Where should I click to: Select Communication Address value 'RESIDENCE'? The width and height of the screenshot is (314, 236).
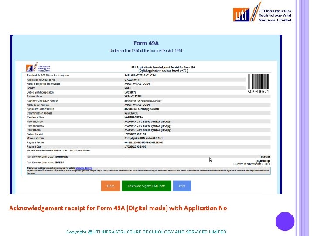coord(131,113)
